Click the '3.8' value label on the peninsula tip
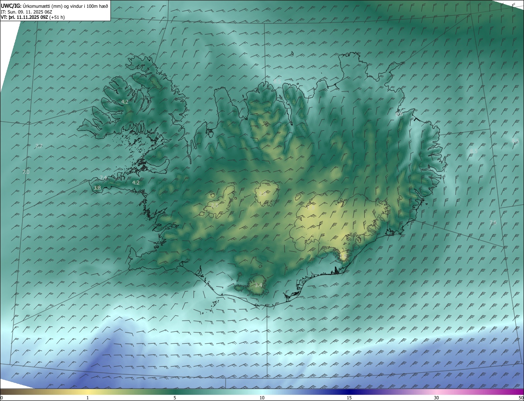Screen dimensions: 524x401 97,188
